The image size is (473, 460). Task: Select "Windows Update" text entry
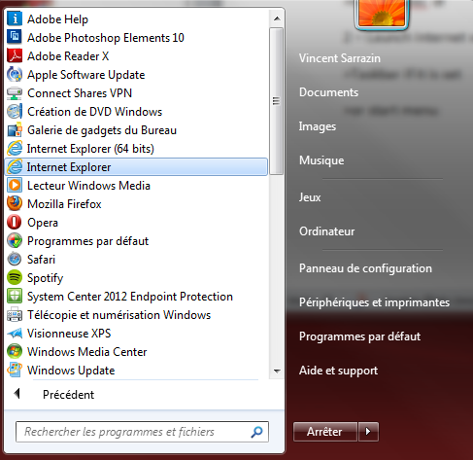point(71,371)
